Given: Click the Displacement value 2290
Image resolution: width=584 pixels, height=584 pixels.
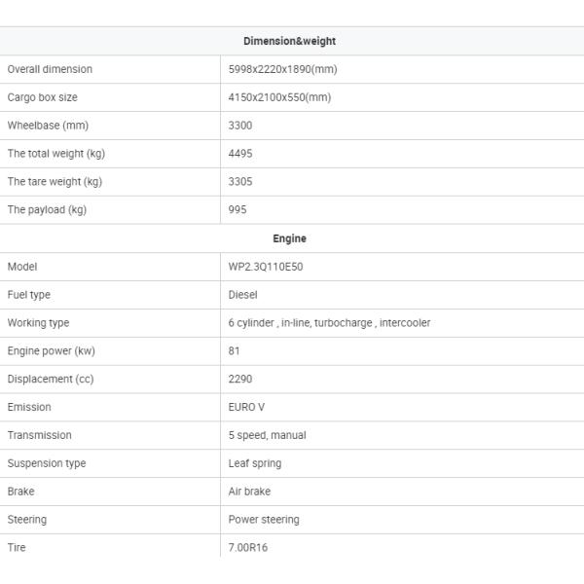Looking at the screenshot, I should (x=240, y=380).
